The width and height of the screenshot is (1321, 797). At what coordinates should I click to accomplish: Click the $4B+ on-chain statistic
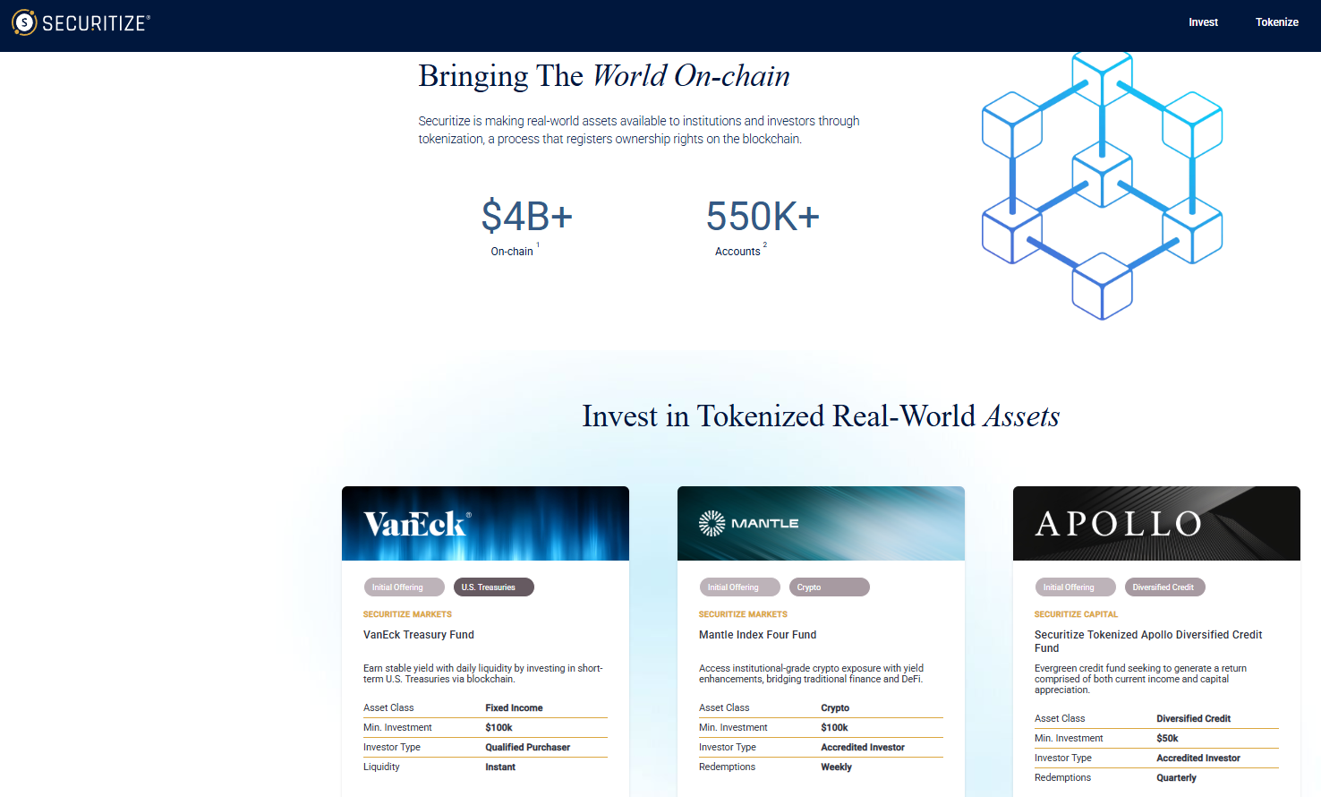(526, 216)
